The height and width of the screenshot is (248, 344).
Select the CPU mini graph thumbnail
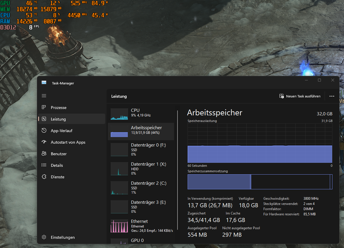click(x=119, y=114)
